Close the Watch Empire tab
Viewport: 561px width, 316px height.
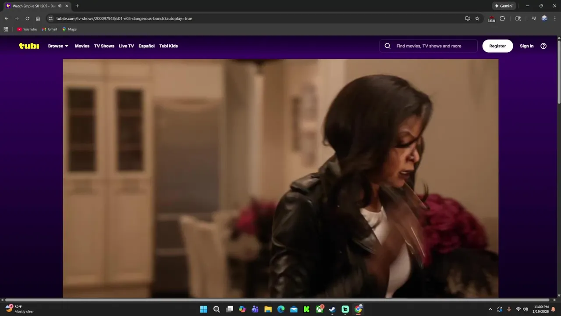click(67, 6)
